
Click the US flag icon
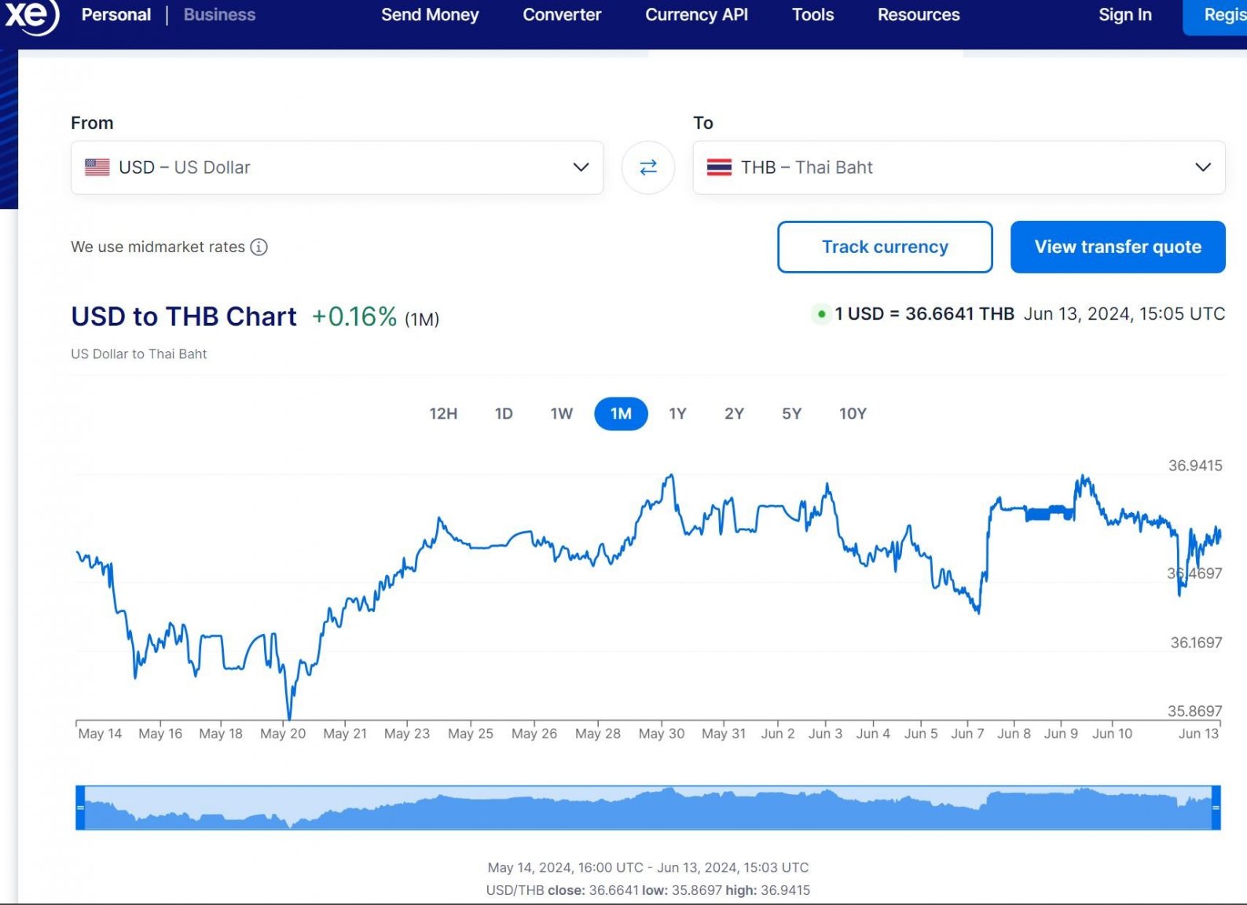coord(97,167)
